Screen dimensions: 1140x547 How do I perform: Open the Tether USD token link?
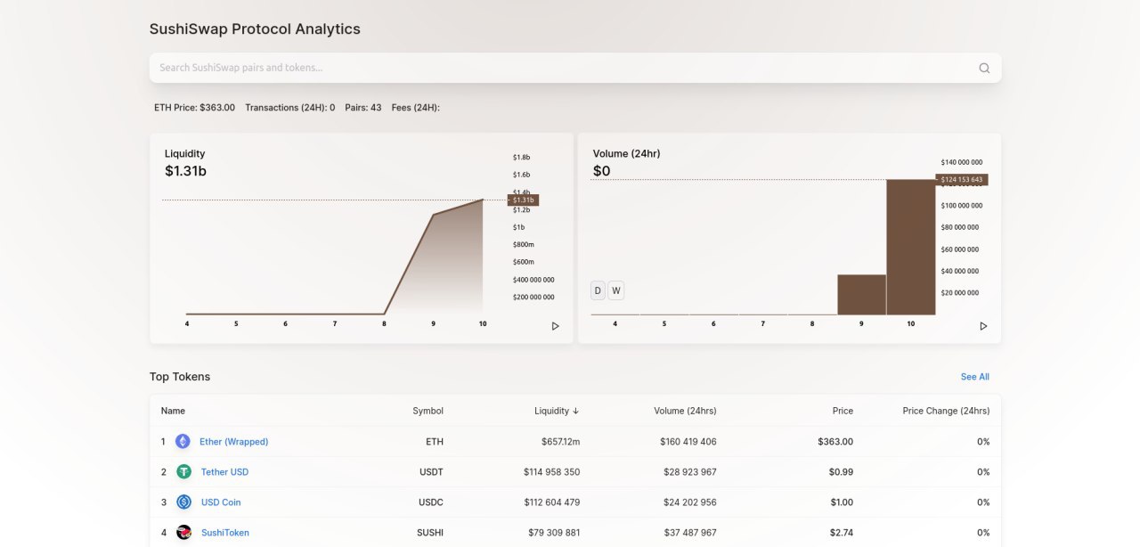224,471
